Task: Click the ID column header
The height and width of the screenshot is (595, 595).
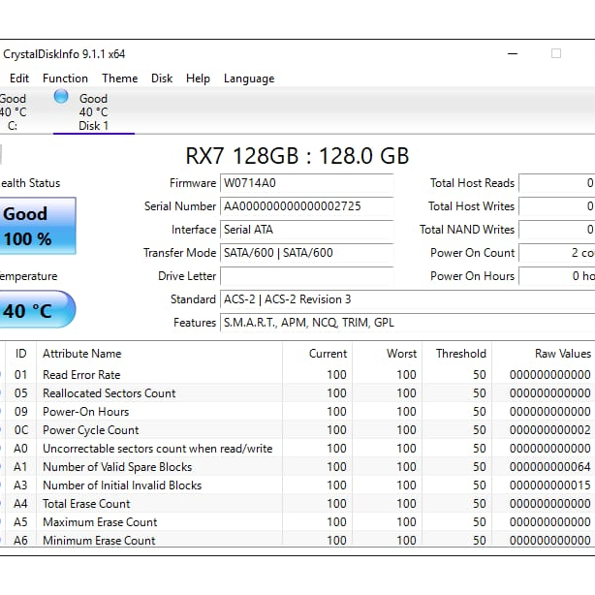Action: pos(21,354)
